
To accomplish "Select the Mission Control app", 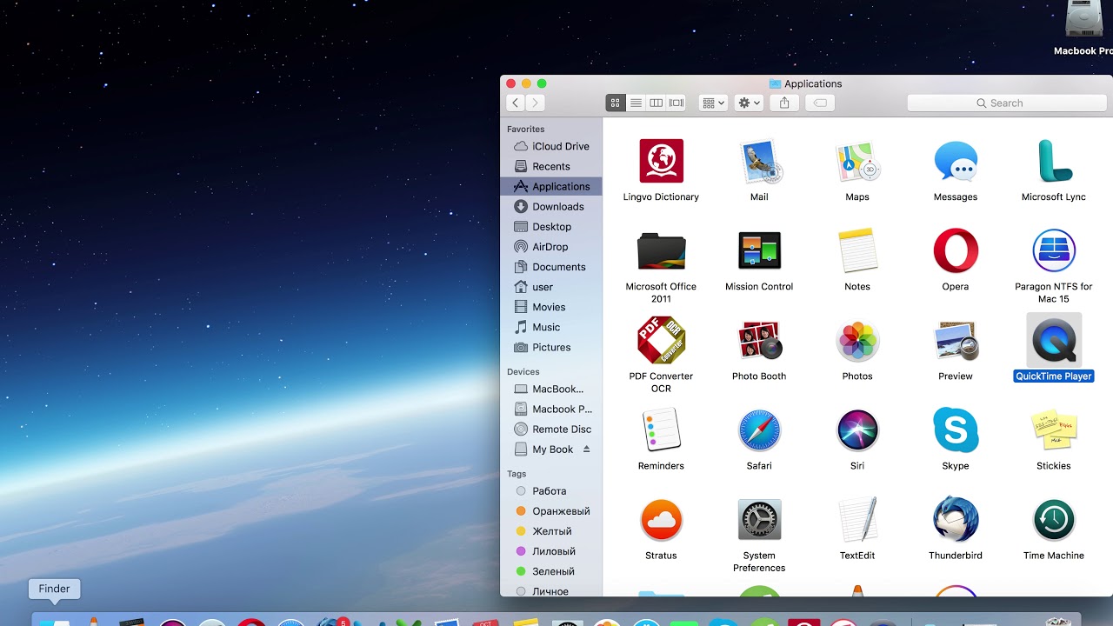I will point(759,250).
